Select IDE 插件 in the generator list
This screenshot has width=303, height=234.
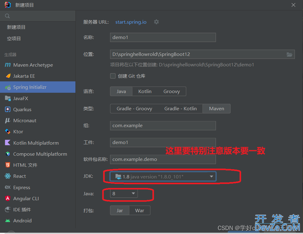point(38,209)
